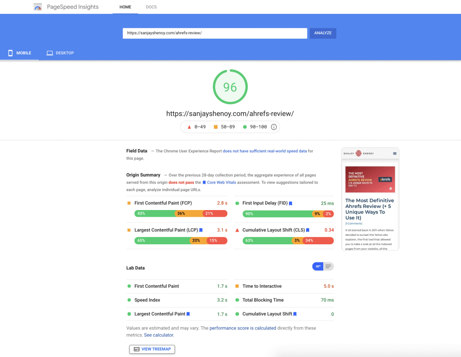Click the mobile phone icon
The height and width of the screenshot is (357, 461).
[10, 53]
